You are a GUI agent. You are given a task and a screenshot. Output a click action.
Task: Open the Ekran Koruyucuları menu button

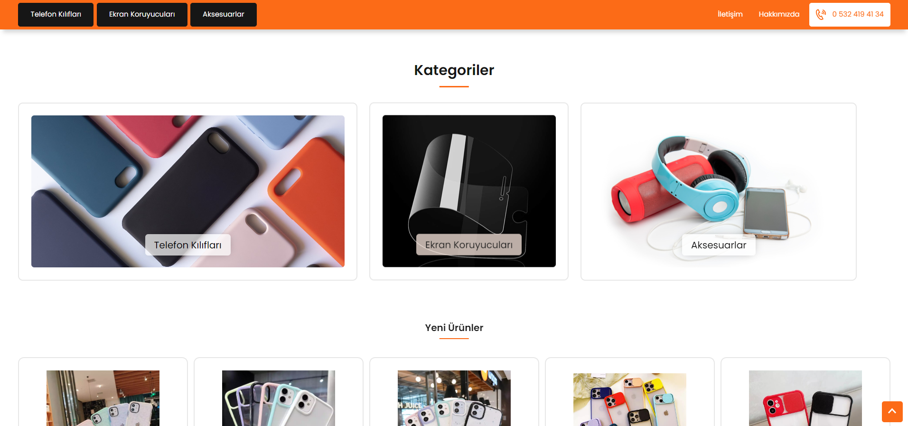coord(142,14)
